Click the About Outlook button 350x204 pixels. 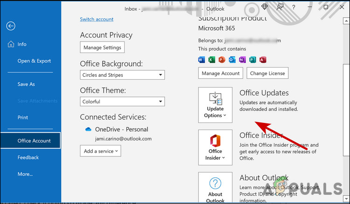(215, 187)
